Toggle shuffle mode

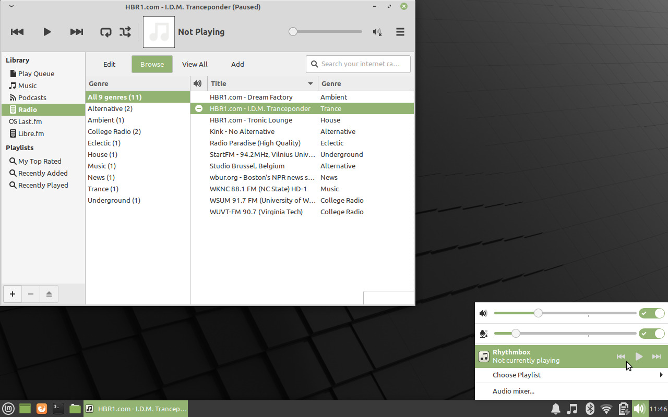coord(125,32)
